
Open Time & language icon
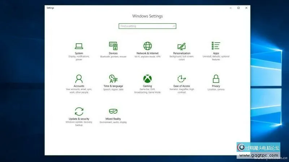click(x=113, y=78)
